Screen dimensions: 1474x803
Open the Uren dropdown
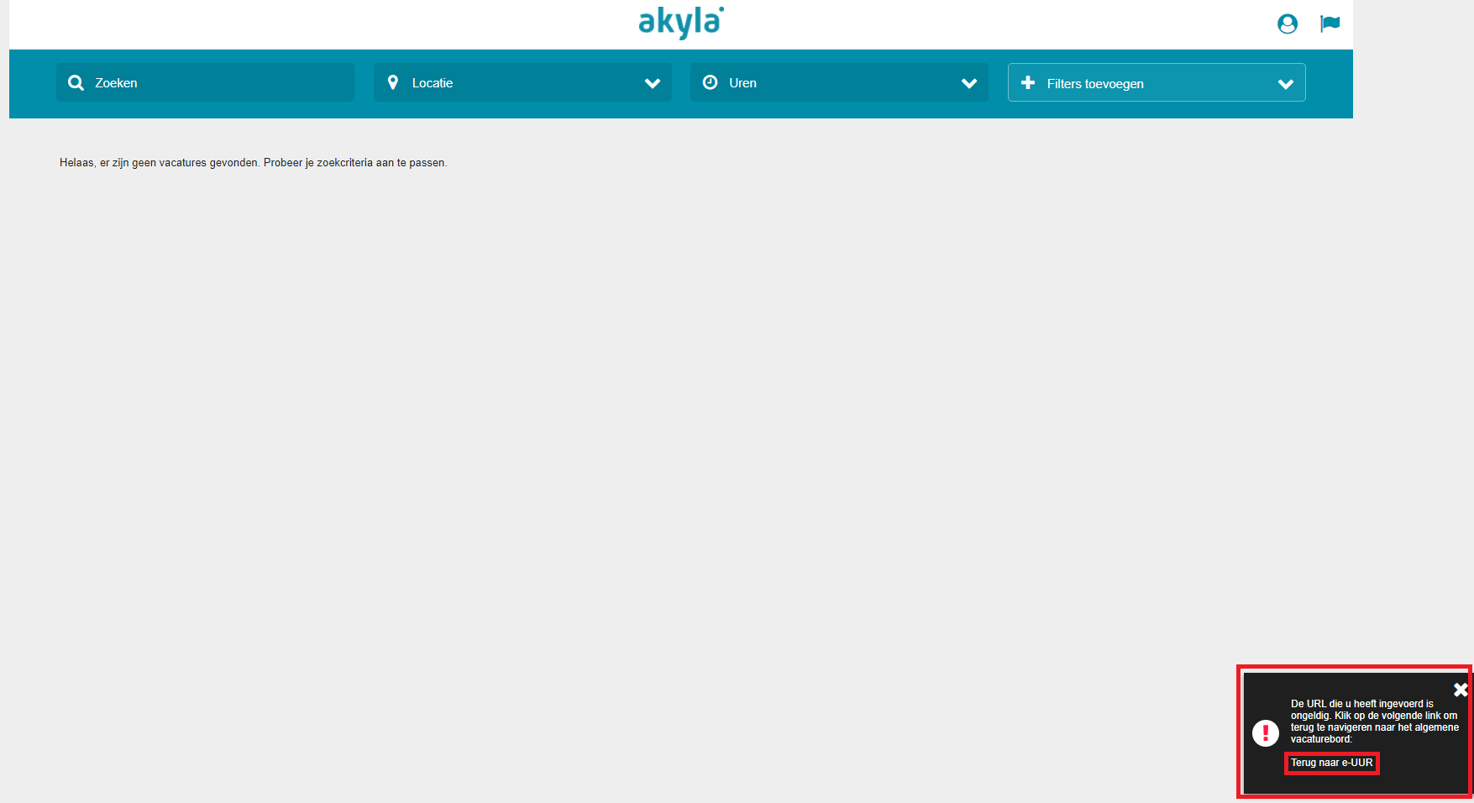click(x=839, y=82)
